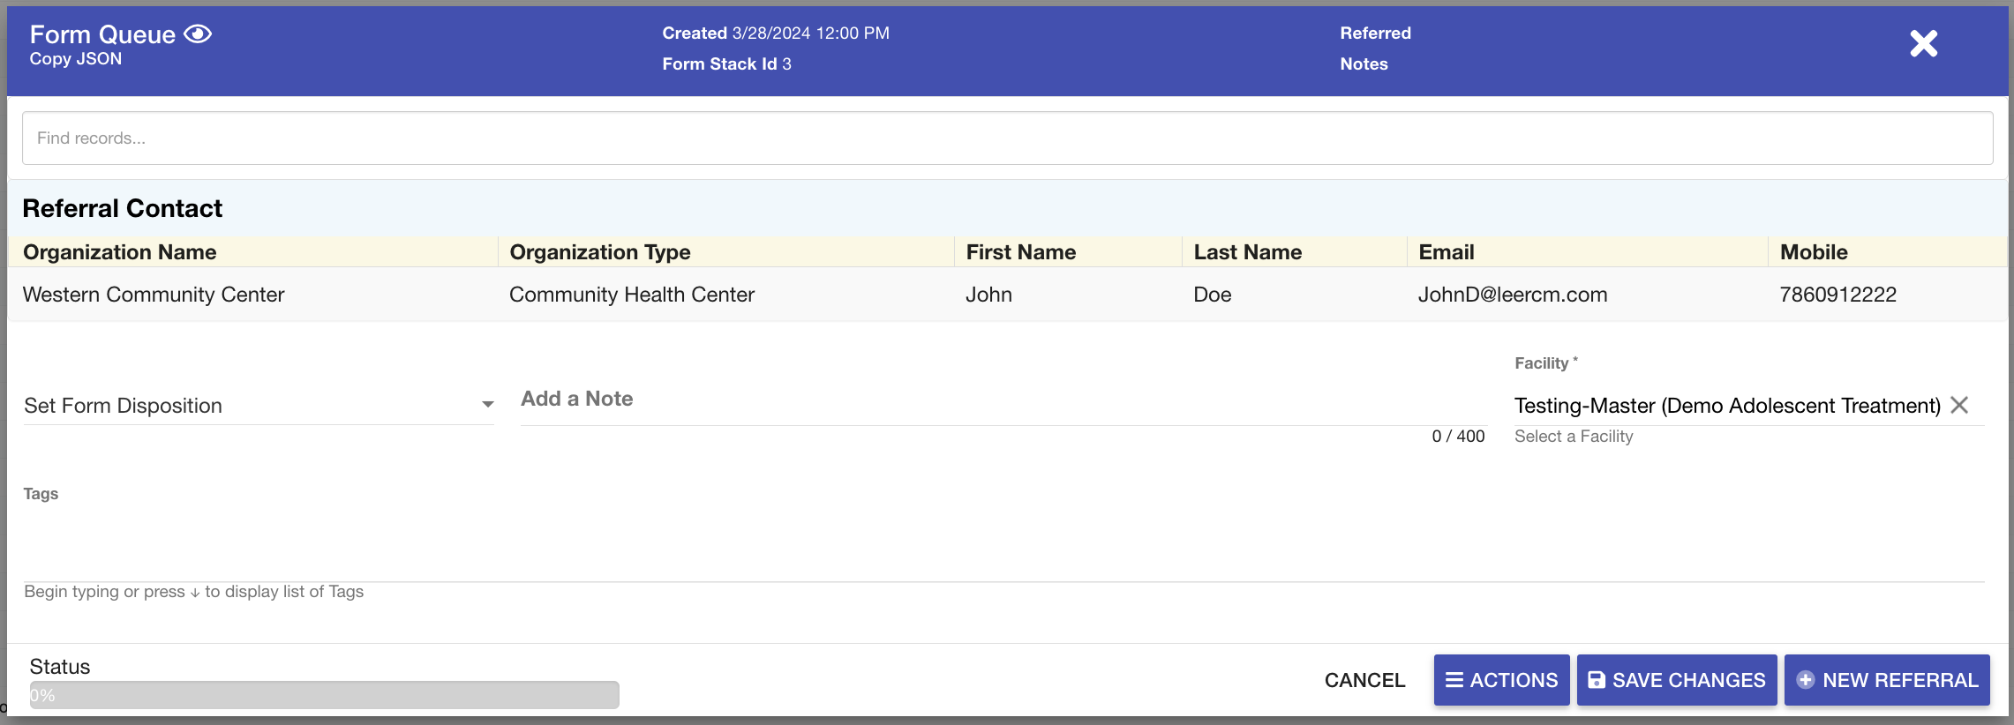
Task: Clear the selected Facility with X icon
Action: [x=1959, y=405]
